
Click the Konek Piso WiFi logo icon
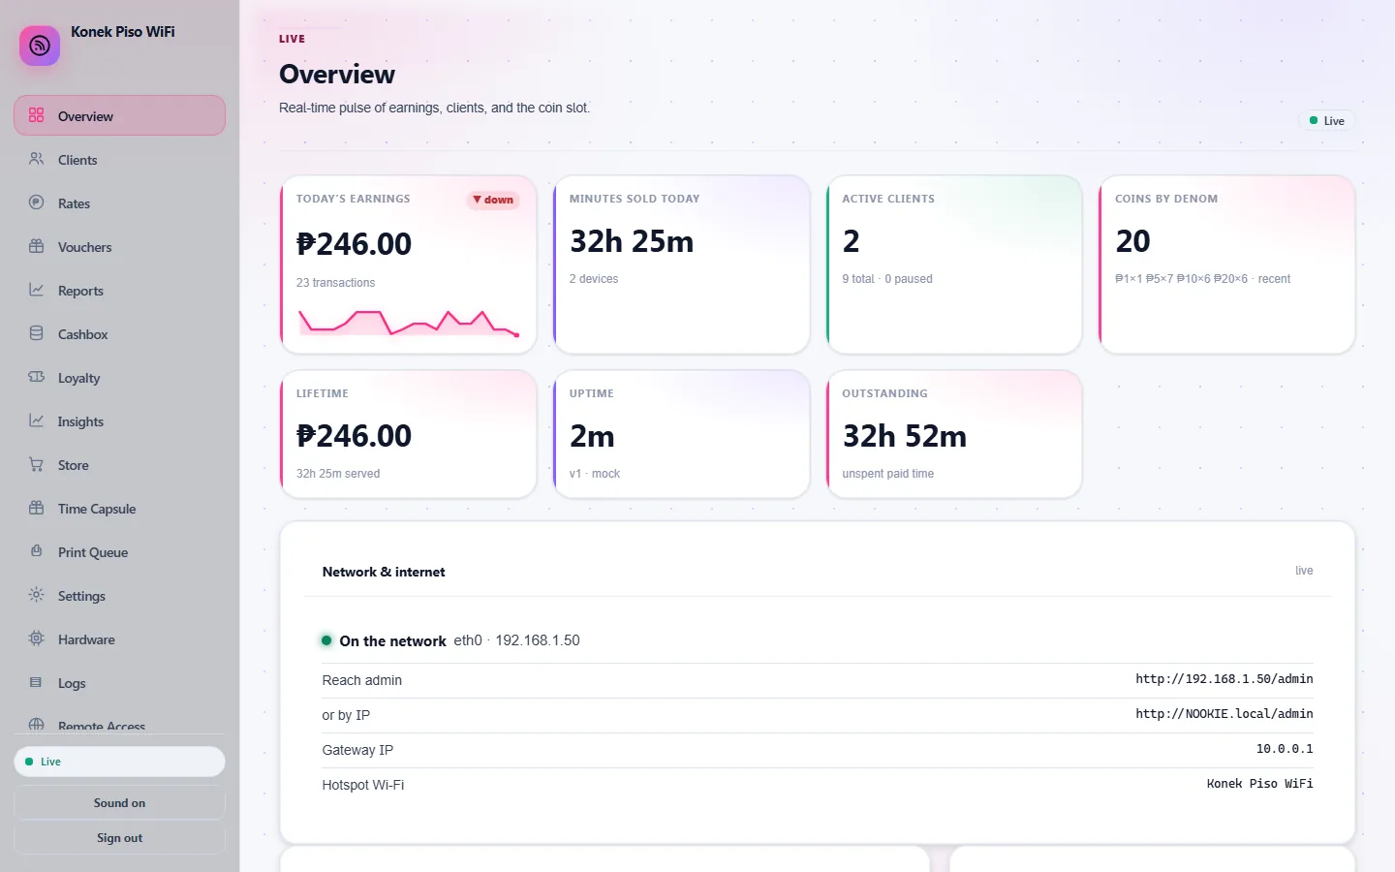pyautogui.click(x=40, y=46)
